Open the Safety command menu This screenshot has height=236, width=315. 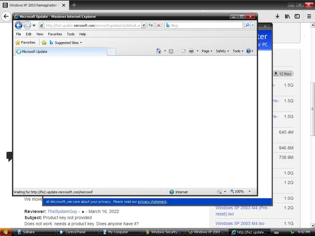point(222,51)
